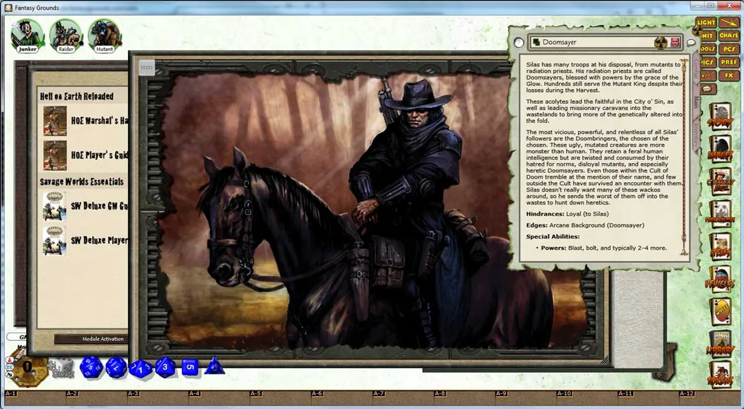The height and width of the screenshot is (409, 744).
Task: Click the grip handle at image window corner
Action: 146,67
